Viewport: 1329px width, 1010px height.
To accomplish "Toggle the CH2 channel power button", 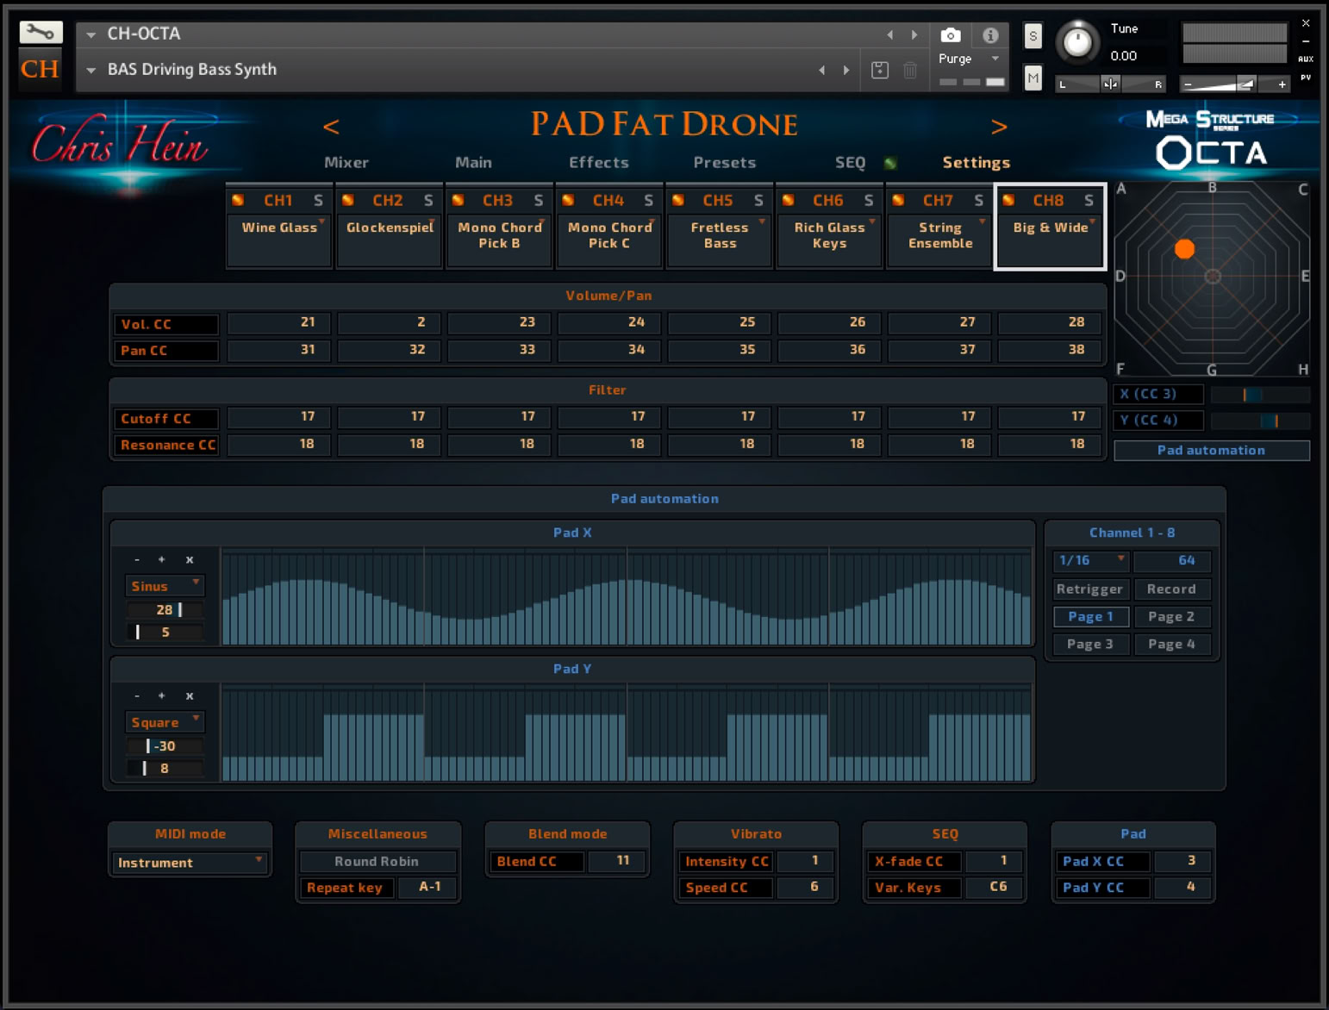I will [x=348, y=200].
